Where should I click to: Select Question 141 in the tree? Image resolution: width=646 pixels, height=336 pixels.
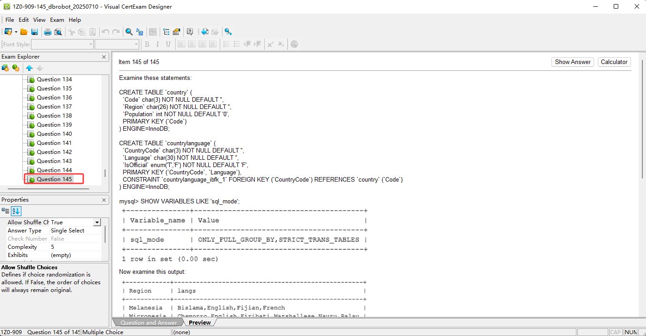(54, 143)
